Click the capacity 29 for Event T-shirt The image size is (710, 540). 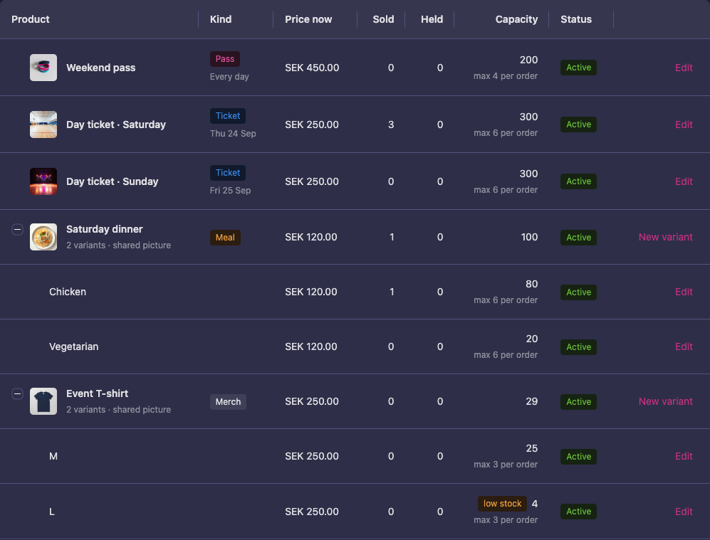click(531, 401)
